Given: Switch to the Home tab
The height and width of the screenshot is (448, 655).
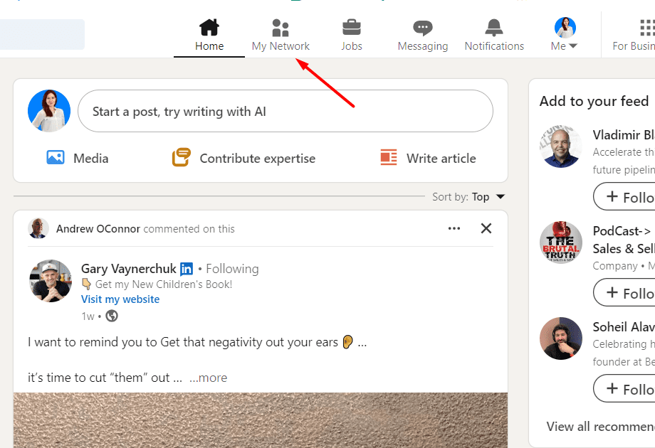Looking at the screenshot, I should coord(209,34).
